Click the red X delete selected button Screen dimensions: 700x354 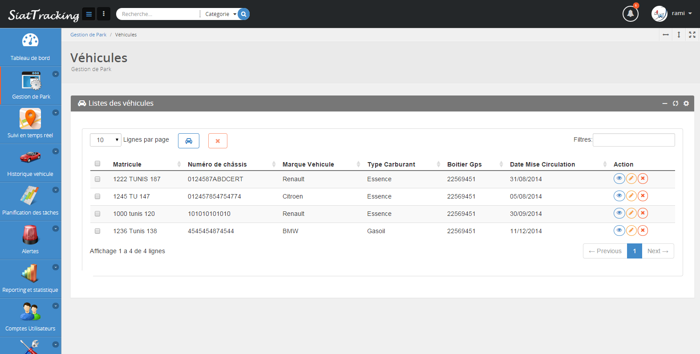pos(218,141)
